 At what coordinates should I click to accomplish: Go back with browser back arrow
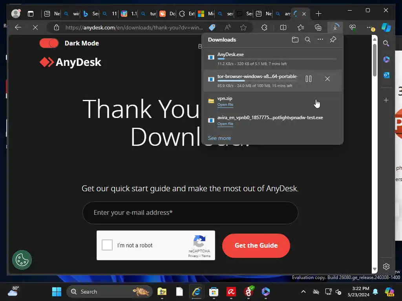18,27
